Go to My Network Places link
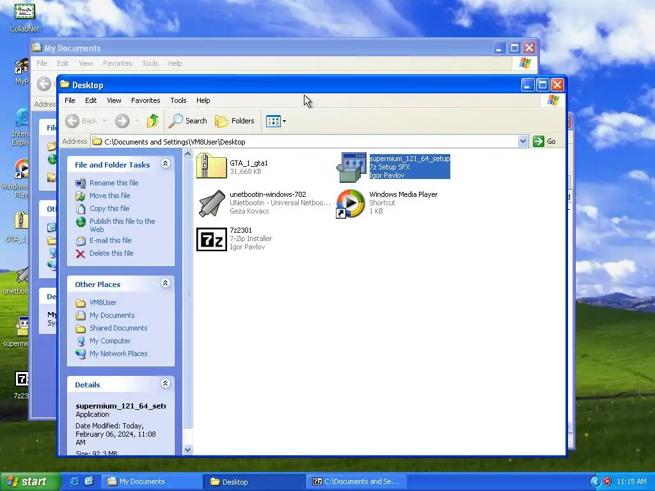This screenshot has width=655, height=491. 118,354
